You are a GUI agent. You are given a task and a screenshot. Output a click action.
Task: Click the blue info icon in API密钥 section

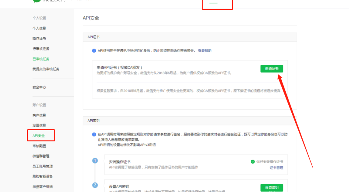(94, 135)
